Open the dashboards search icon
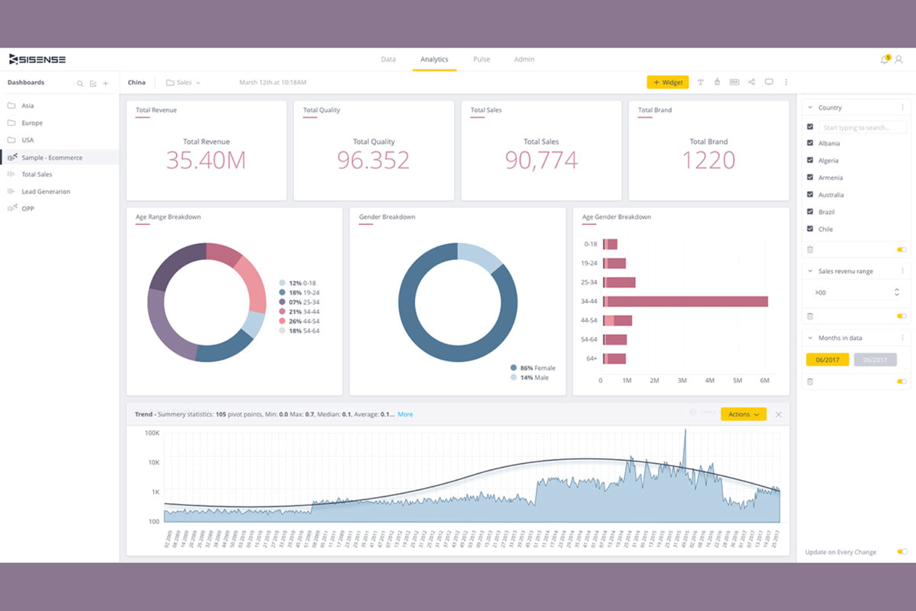The height and width of the screenshot is (611, 916). click(80, 82)
